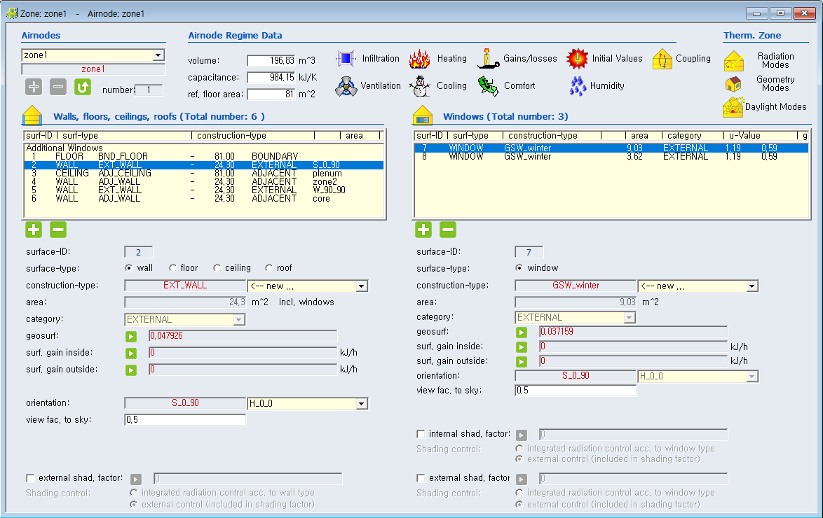Open the Coupling icon
Viewport: 823px width, 518px height.
click(662, 59)
